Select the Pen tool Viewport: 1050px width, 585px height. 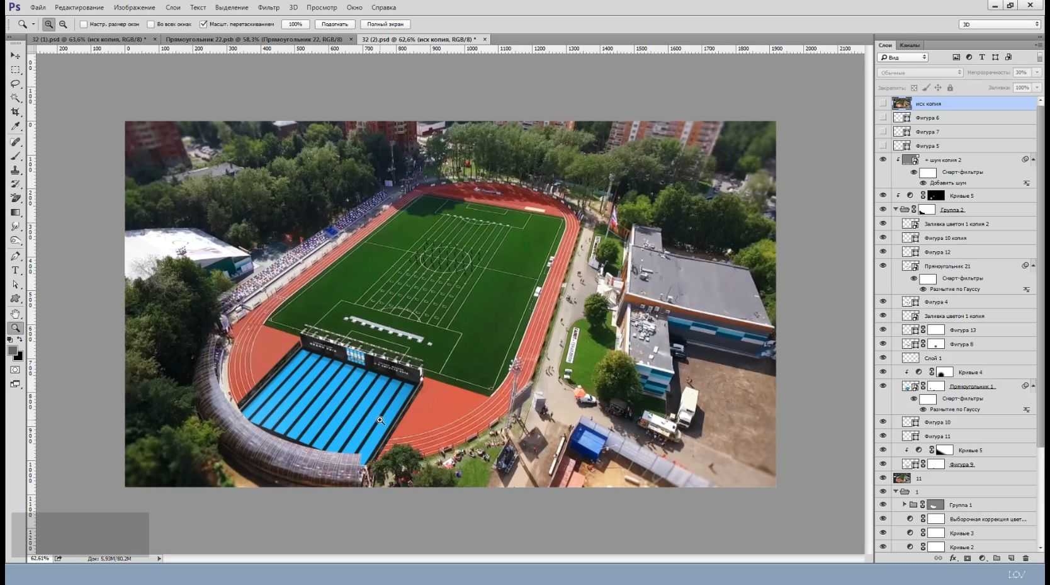(15, 256)
